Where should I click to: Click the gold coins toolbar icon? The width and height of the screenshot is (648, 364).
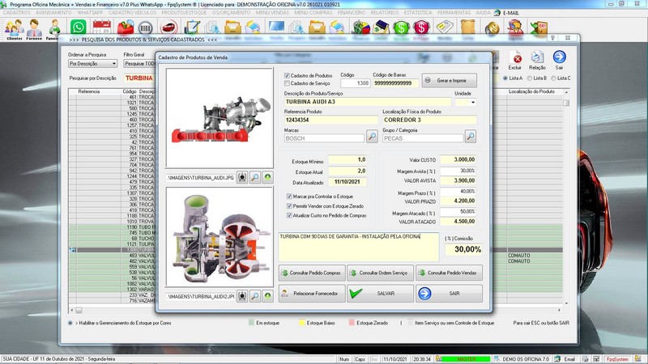[492, 28]
